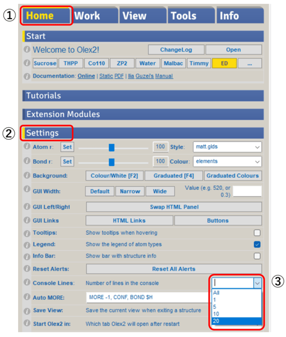Click info icon next to Tooltips
The width and height of the screenshot is (286, 337).
point(27,234)
